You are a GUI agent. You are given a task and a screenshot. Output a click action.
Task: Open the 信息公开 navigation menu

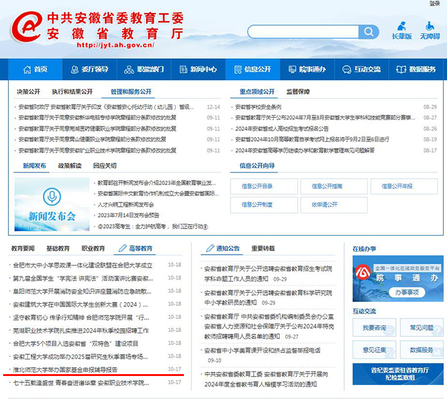point(253,69)
